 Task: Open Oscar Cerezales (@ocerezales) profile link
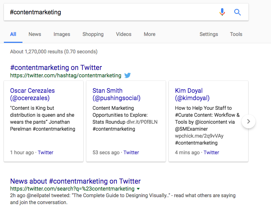pyautogui.click(x=32, y=94)
